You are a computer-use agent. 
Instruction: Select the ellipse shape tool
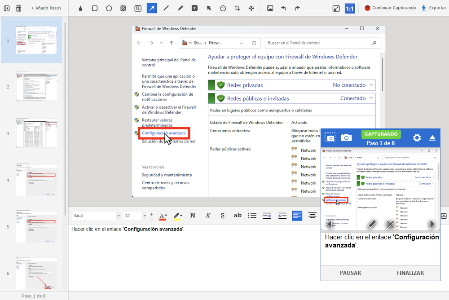click(x=109, y=9)
